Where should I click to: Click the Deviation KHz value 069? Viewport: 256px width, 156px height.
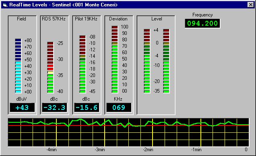click(119, 107)
